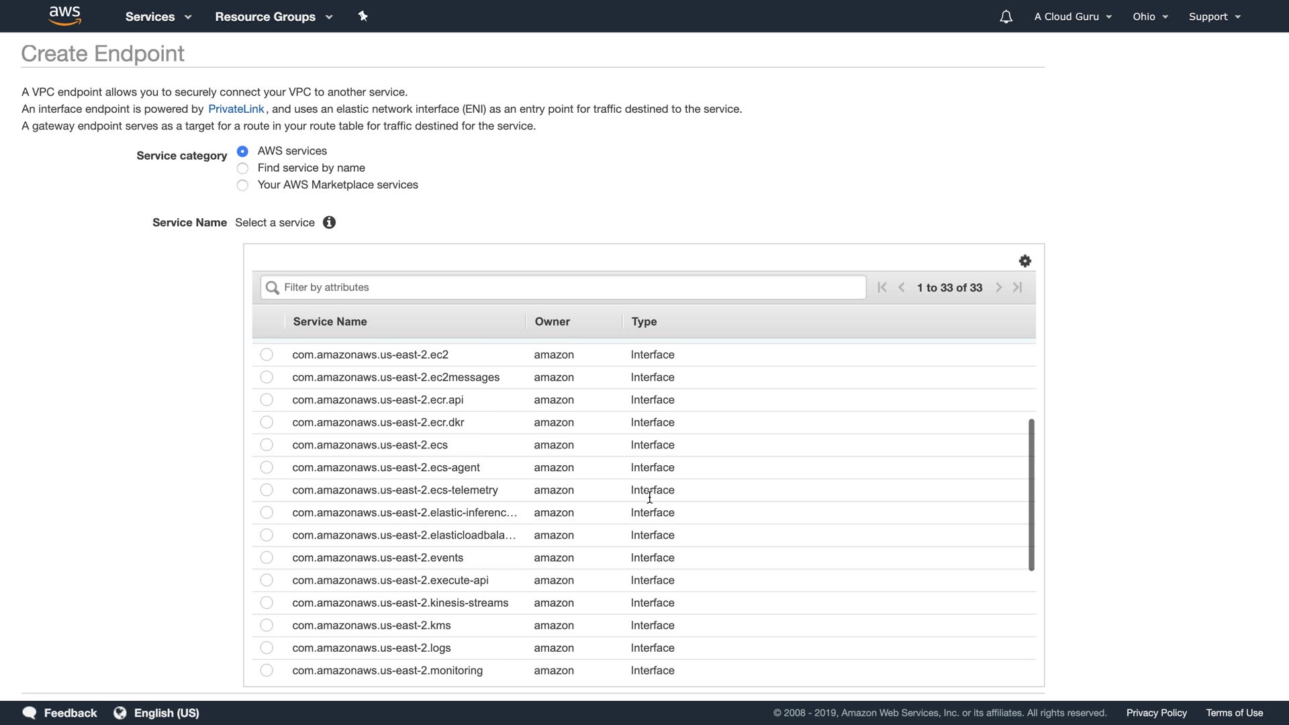Viewport: 1289px width, 725px height.
Task: Click Service Name info icon
Action: (329, 223)
